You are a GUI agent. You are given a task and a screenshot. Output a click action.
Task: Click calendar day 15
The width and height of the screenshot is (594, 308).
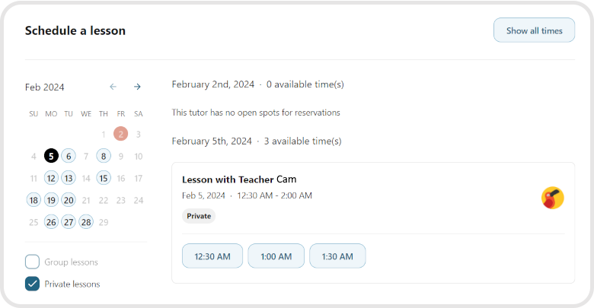[104, 178]
